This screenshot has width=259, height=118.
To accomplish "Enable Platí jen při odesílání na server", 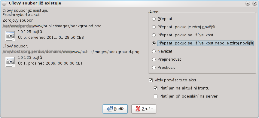I will pos(186,96).
